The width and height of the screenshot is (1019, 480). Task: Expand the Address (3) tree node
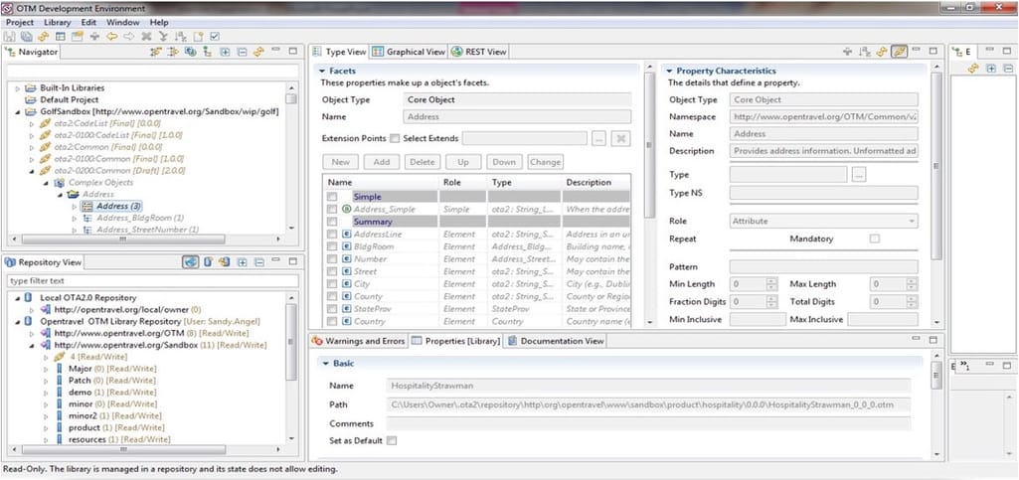pos(75,207)
